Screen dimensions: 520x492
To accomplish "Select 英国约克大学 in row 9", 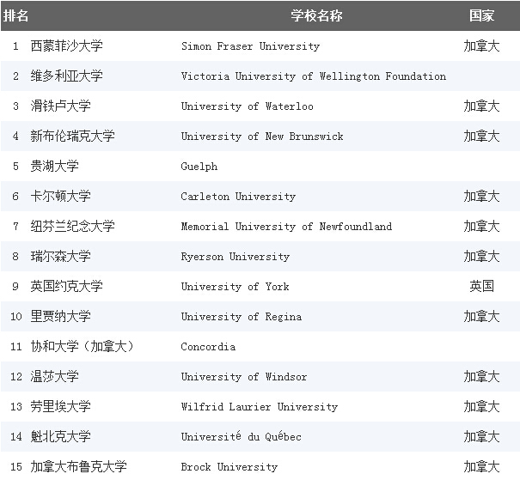I will 67,286.
